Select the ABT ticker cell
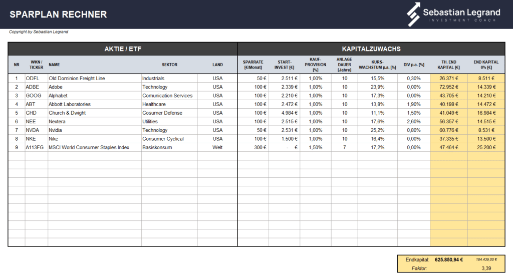513x279 pixels. pyautogui.click(x=36, y=104)
